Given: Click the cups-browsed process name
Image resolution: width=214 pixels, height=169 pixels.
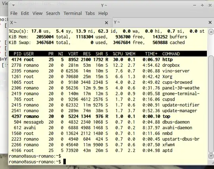Looking at the screenshot, I should click(x=177, y=82).
